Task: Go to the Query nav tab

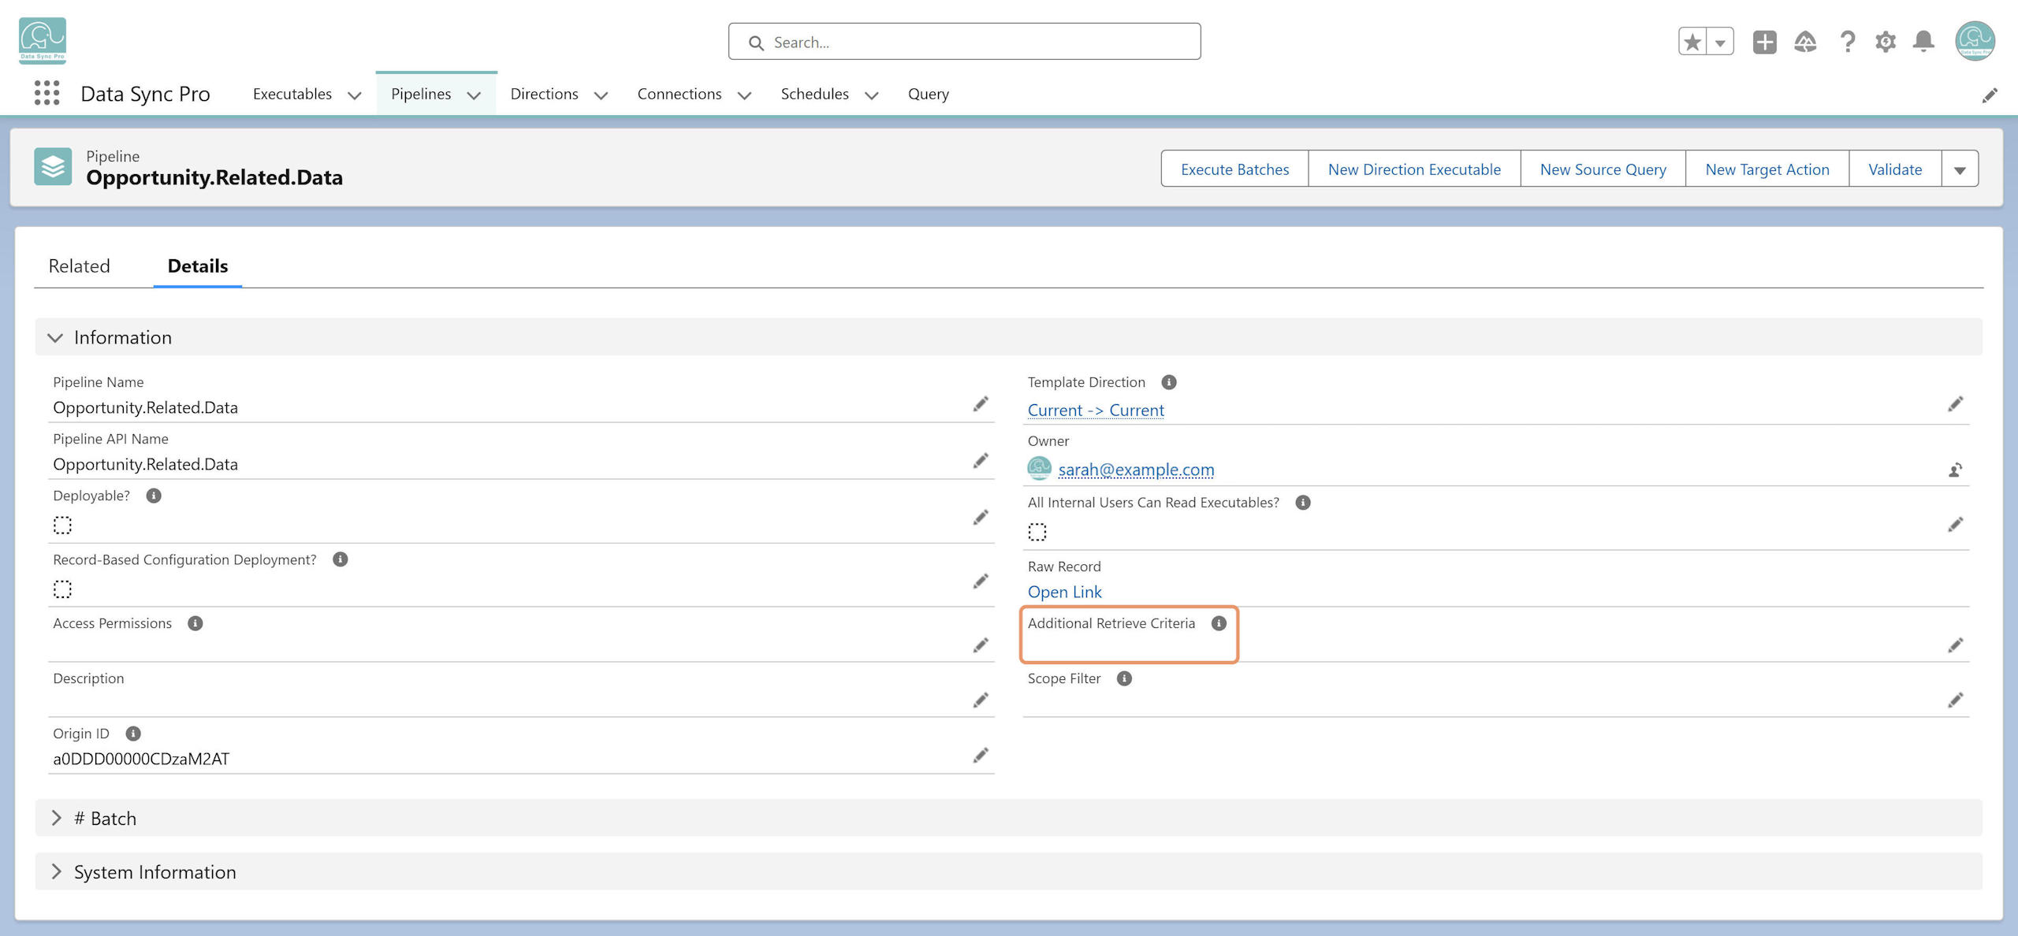Action: (929, 94)
